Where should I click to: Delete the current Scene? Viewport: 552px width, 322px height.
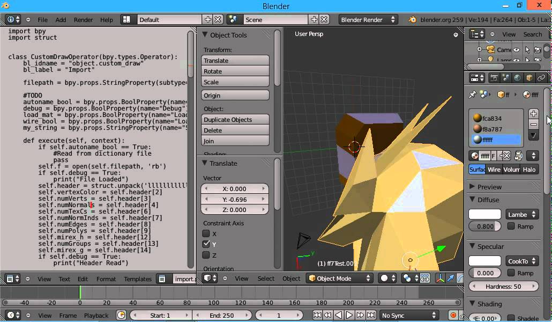click(x=324, y=19)
